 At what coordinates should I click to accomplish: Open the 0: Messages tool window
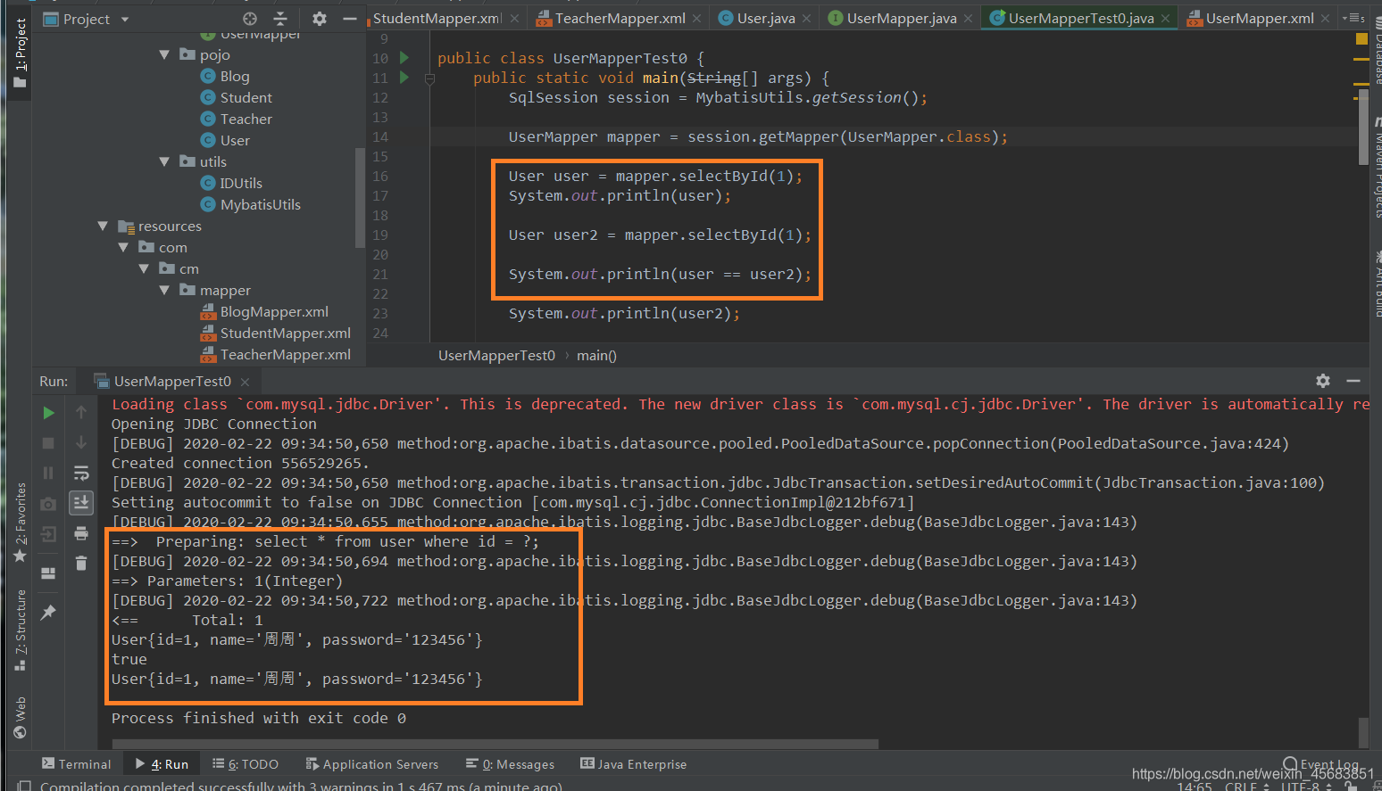pos(511,764)
